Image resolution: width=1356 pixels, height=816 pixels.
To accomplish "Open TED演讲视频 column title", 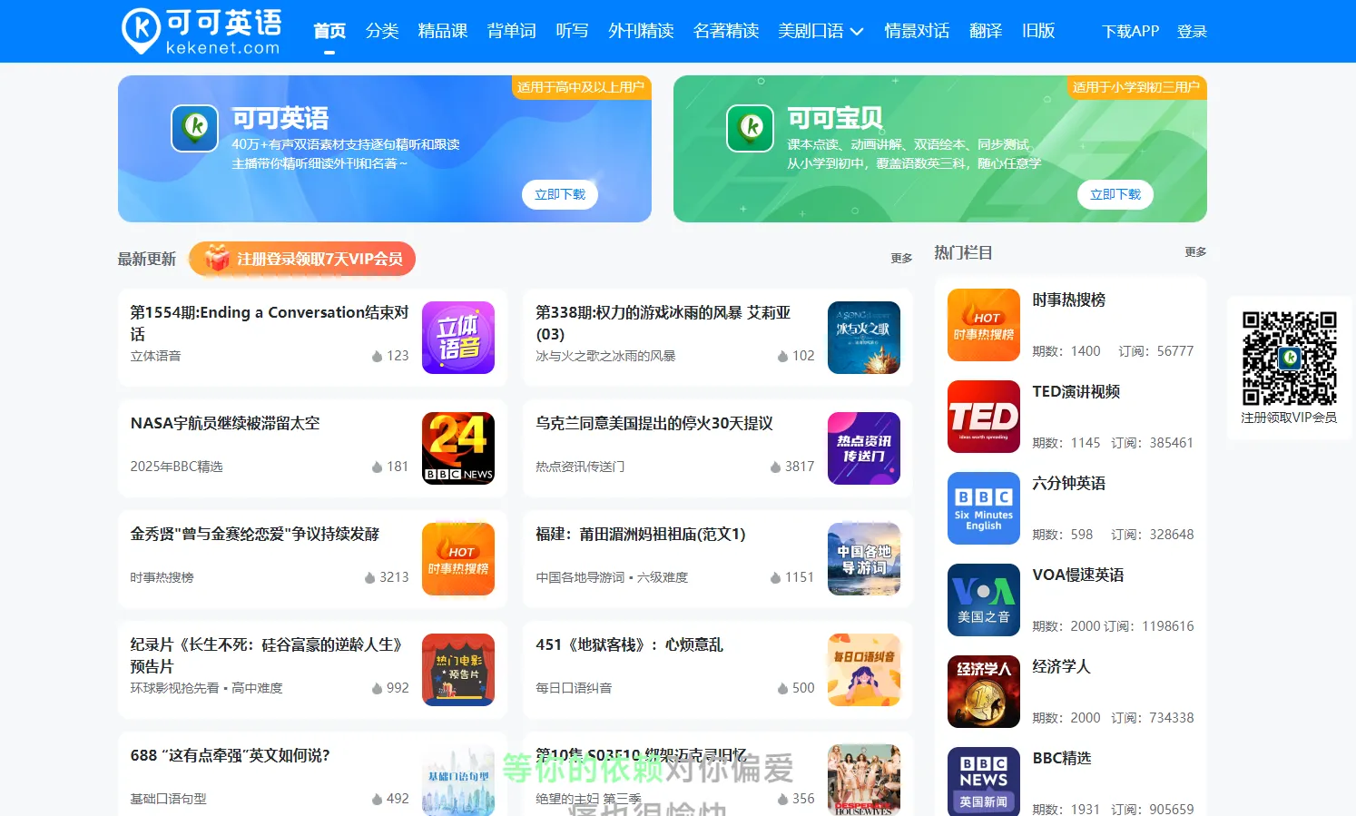I will [1076, 391].
